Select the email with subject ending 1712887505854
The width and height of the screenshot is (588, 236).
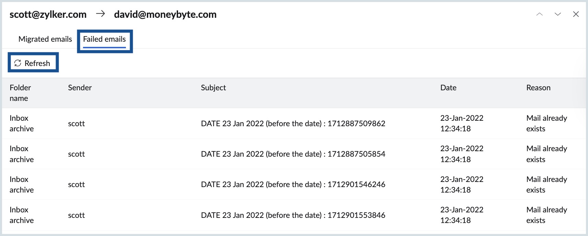293,154
